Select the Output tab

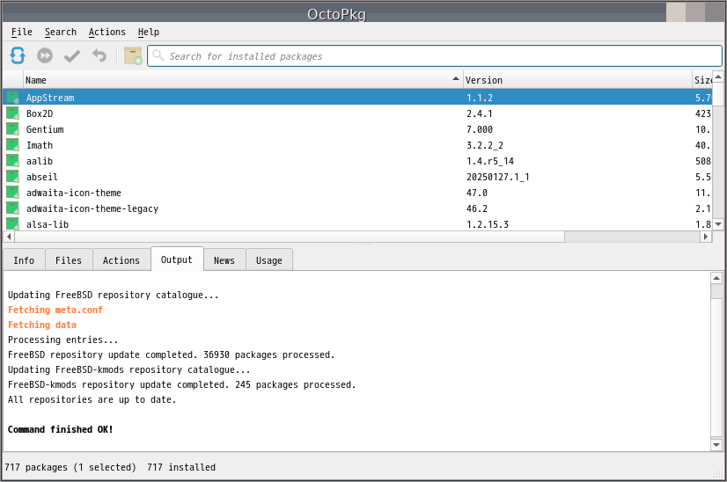(x=177, y=259)
